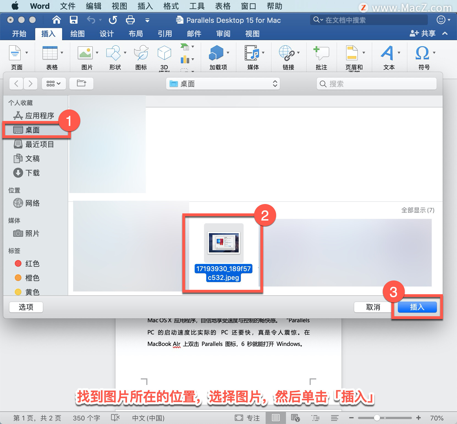Click the Save floppy disk icon
Image resolution: width=457 pixels, height=424 pixels.
[x=73, y=20]
